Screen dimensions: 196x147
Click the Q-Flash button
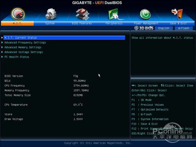(183, 28)
